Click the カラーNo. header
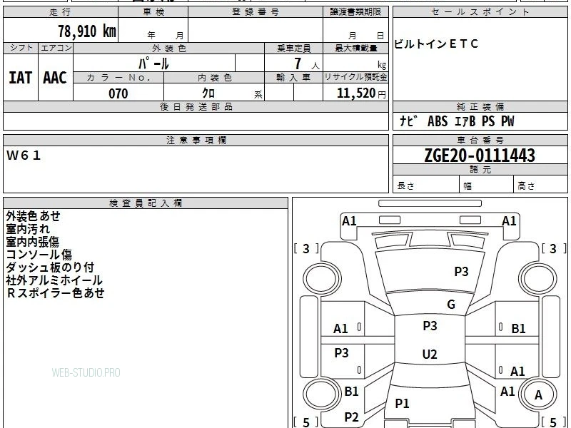The width and height of the screenshot is (571, 428). pos(118,78)
